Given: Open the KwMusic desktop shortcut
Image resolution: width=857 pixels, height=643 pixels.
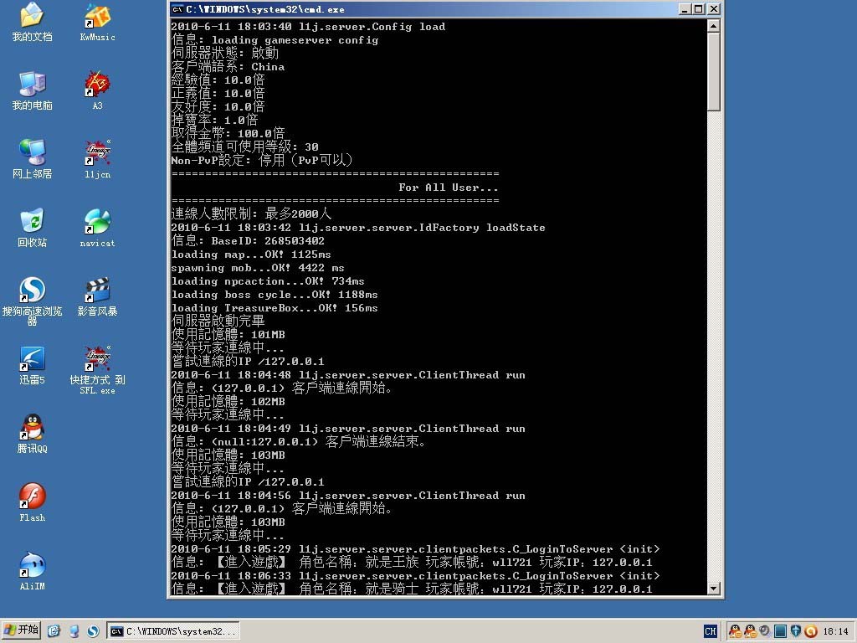Looking at the screenshot, I should [x=97, y=15].
